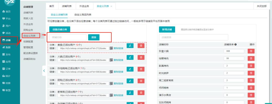Edit the sort value 888 for 珍皇火锅
Image resolution: width=272 pixels, height=104 pixels.
click(x=234, y=51)
